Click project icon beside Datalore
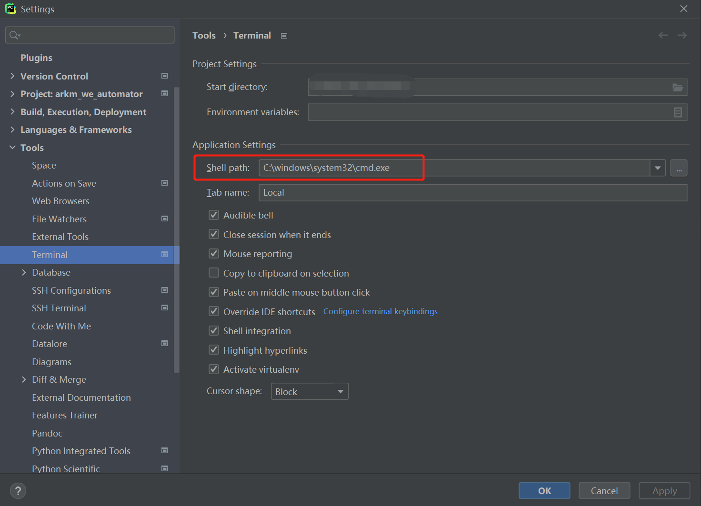The width and height of the screenshot is (701, 506). click(x=165, y=343)
